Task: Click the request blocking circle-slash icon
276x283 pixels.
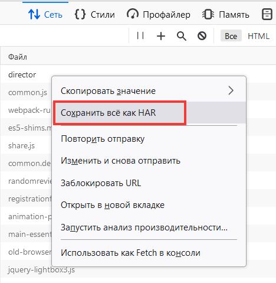Action: pos(202,36)
